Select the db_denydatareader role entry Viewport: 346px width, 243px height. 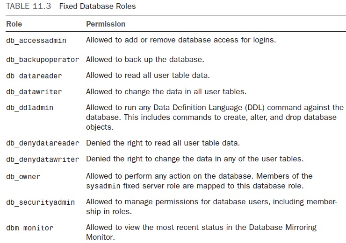[x=43, y=143]
